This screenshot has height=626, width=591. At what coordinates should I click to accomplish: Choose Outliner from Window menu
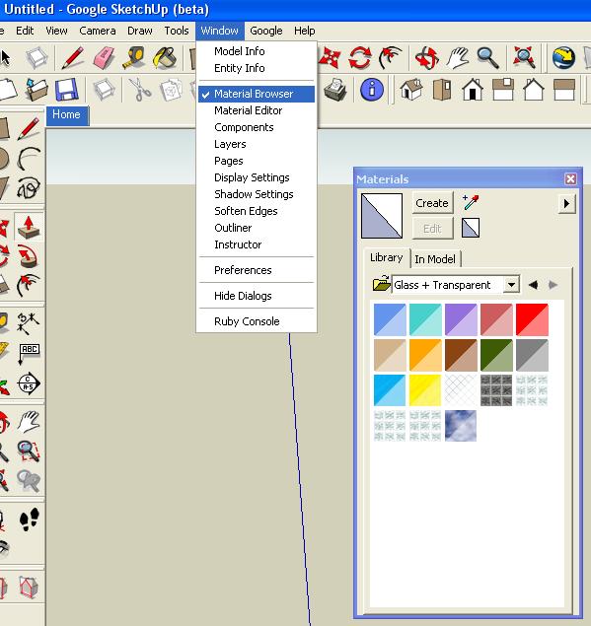pos(257,228)
